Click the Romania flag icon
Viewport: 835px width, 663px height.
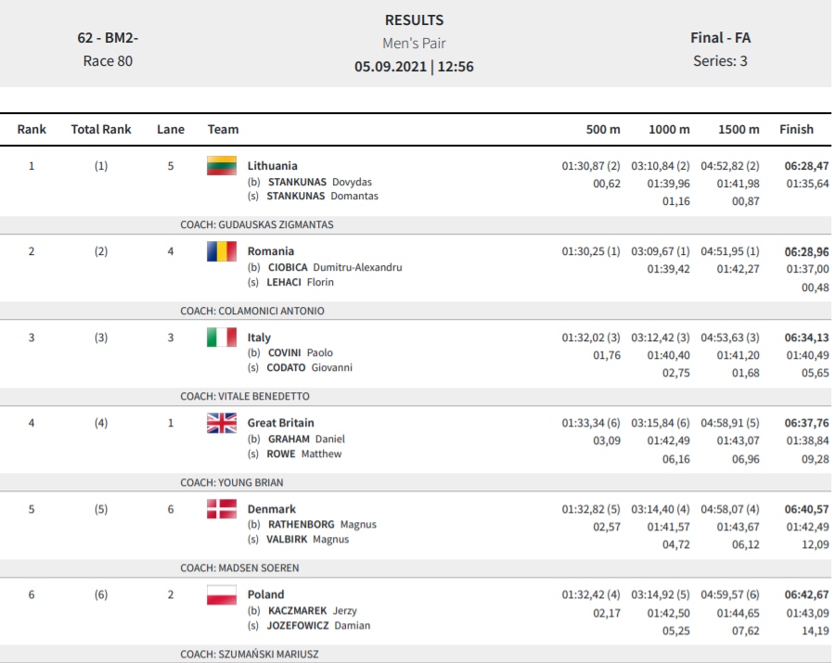222,251
